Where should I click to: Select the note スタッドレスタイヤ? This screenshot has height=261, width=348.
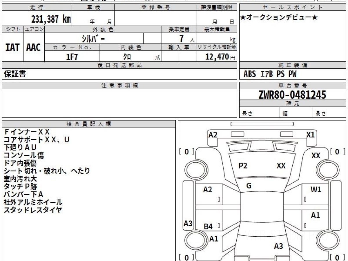coord(33,210)
